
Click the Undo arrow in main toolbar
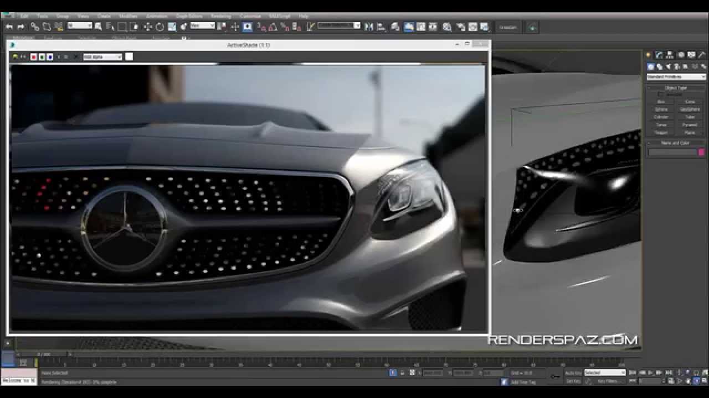(9, 27)
